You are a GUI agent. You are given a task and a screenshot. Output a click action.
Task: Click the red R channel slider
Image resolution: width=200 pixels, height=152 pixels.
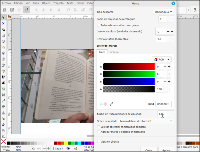tap(129, 67)
